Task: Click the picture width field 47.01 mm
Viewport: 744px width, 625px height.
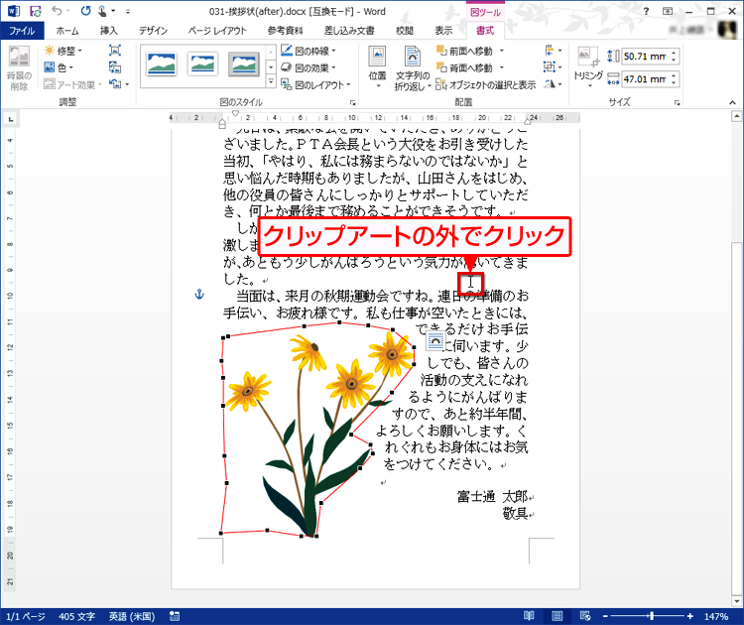Action: 645,78
